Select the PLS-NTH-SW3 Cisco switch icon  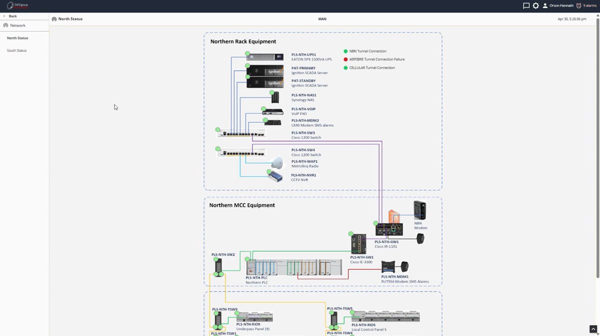coord(240,133)
